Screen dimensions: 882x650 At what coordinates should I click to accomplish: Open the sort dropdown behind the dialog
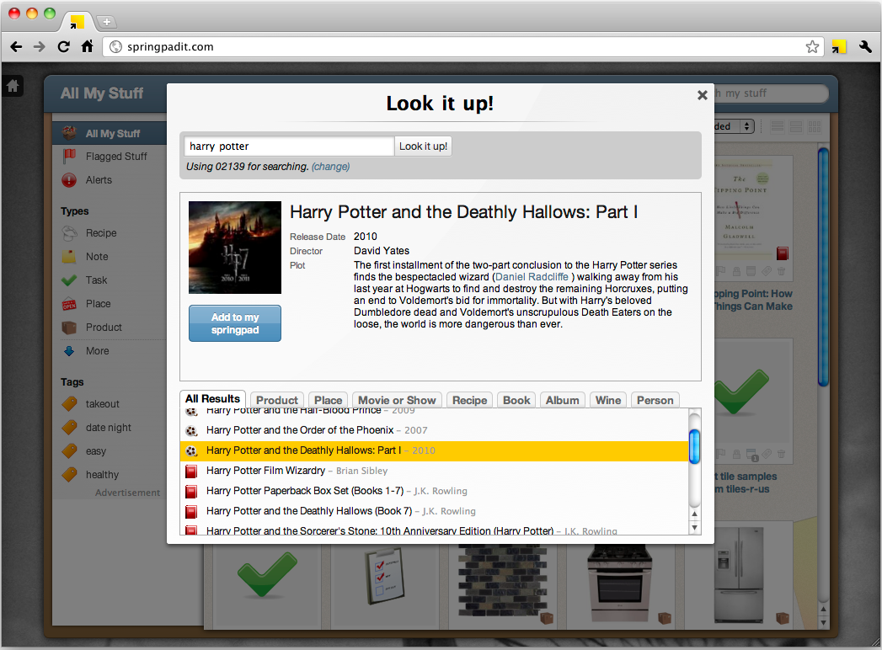click(734, 126)
